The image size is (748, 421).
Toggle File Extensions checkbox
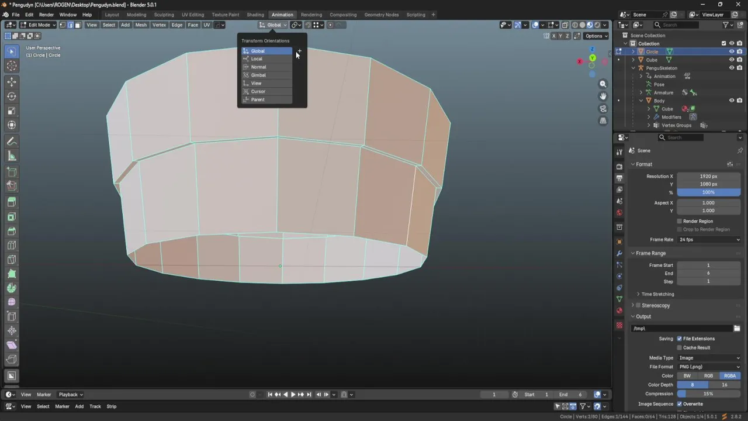[679, 339]
